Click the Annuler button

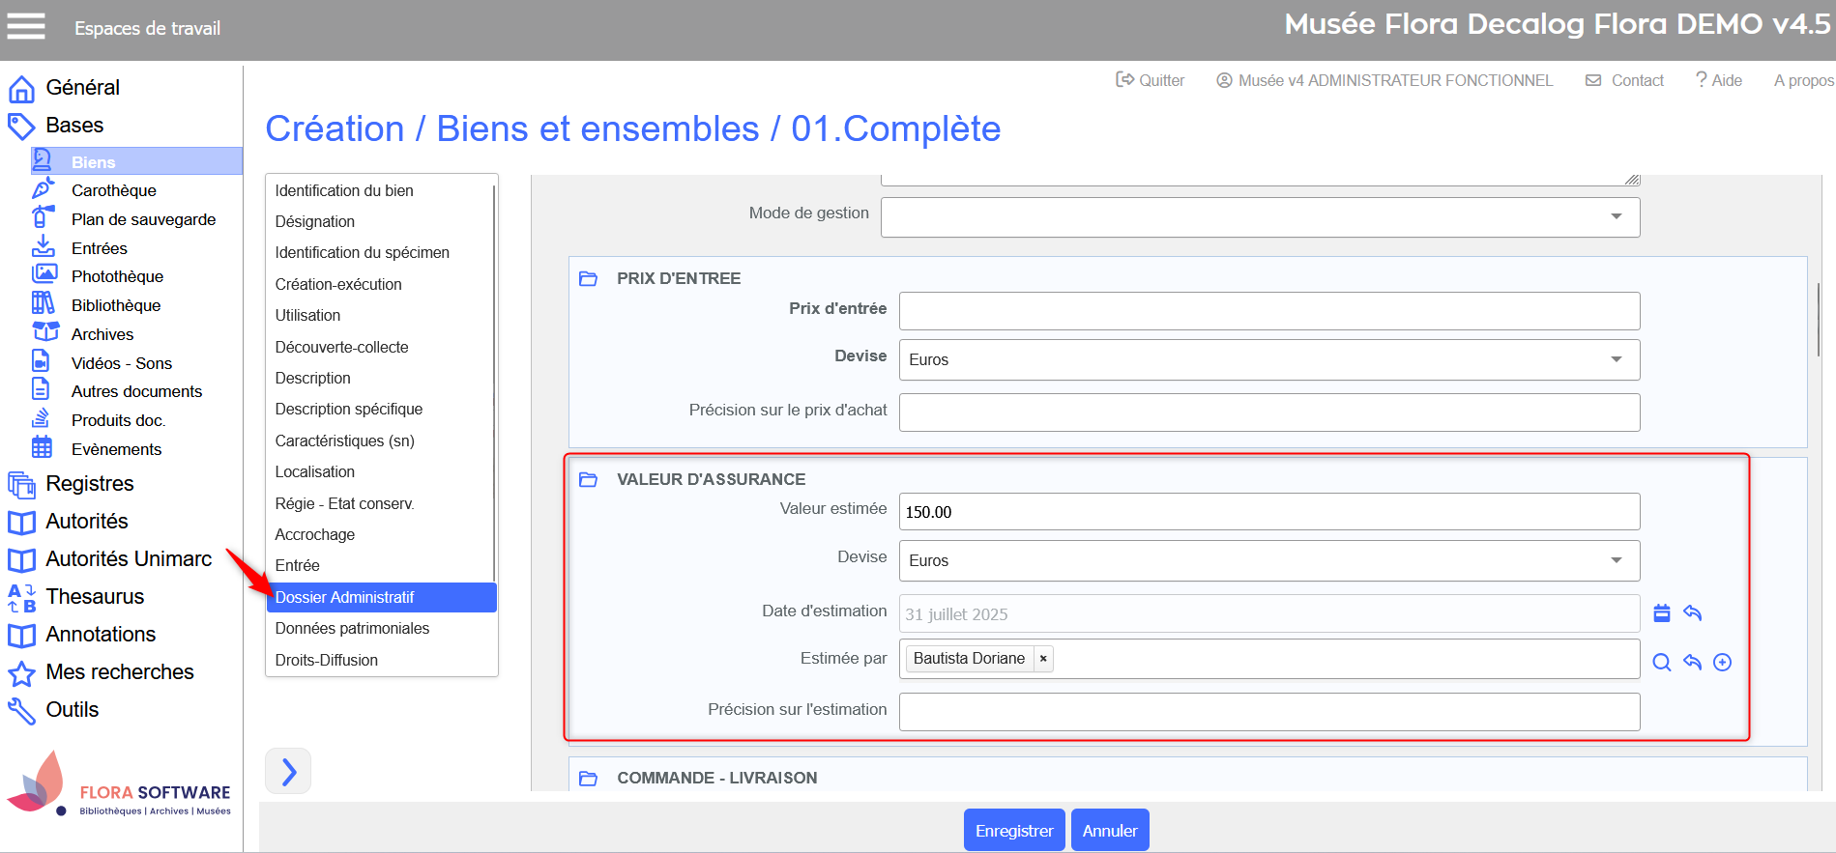click(x=1110, y=830)
